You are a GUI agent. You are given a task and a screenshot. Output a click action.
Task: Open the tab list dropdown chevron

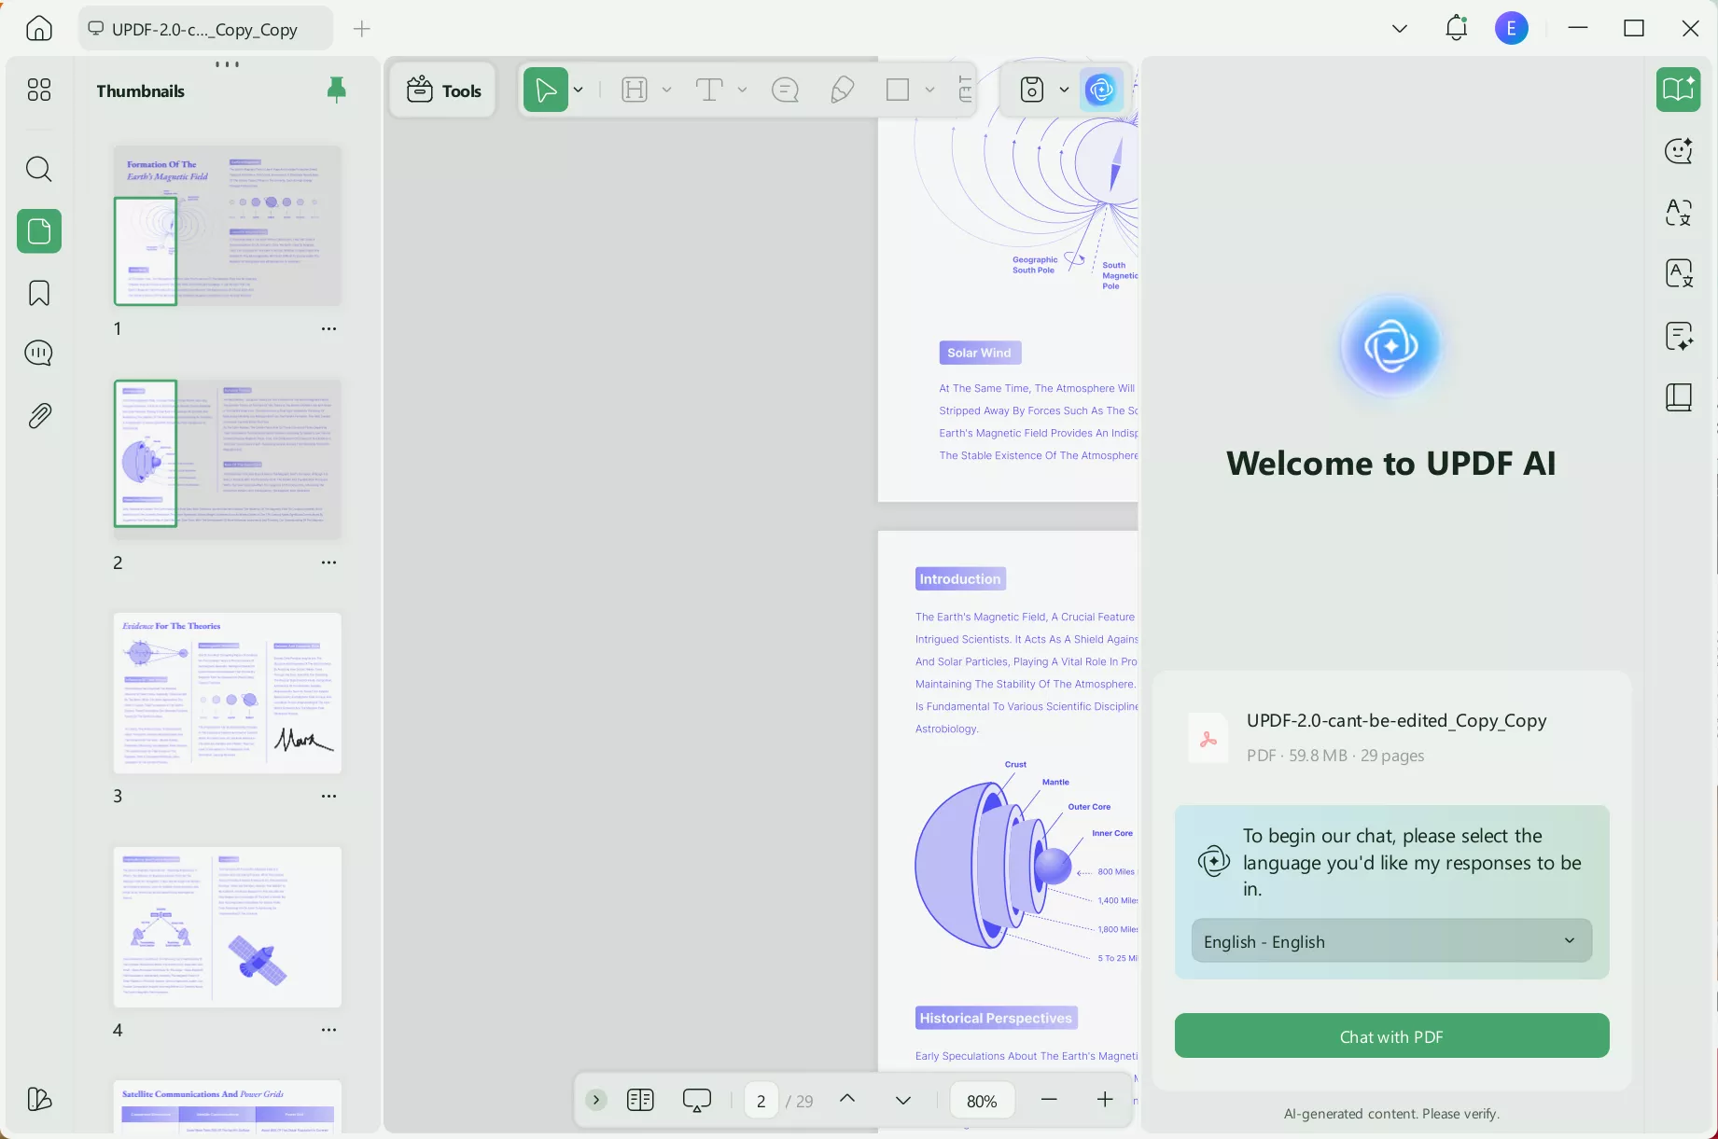1400,29
